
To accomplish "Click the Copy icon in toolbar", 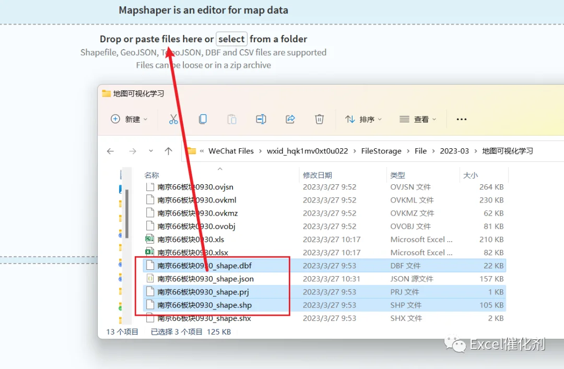I will (x=203, y=119).
